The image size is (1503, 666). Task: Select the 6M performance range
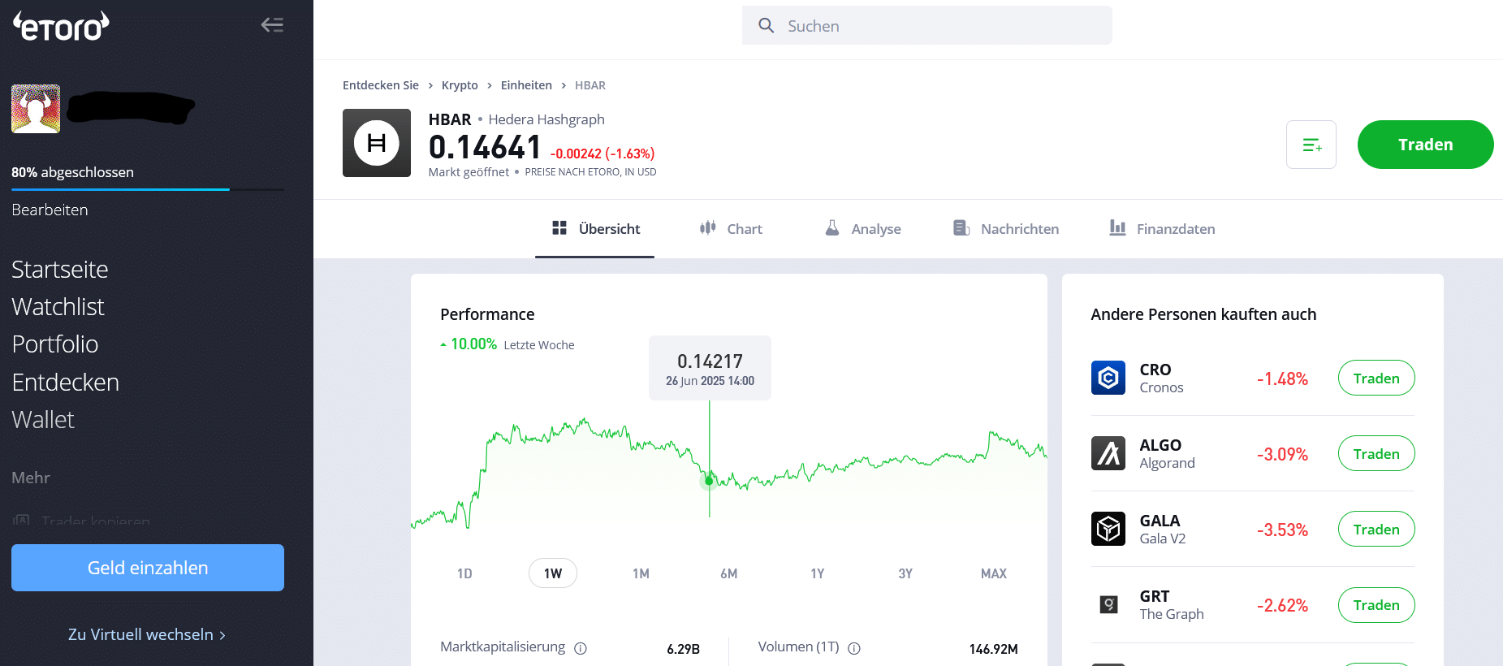point(729,573)
